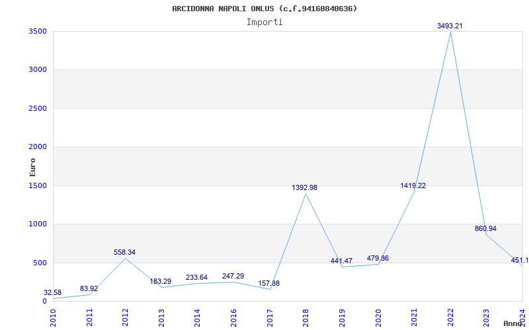Viewport: 529px width, 330px height.
Task: Click the 3500 y-axis tick label
Action: pos(38,32)
